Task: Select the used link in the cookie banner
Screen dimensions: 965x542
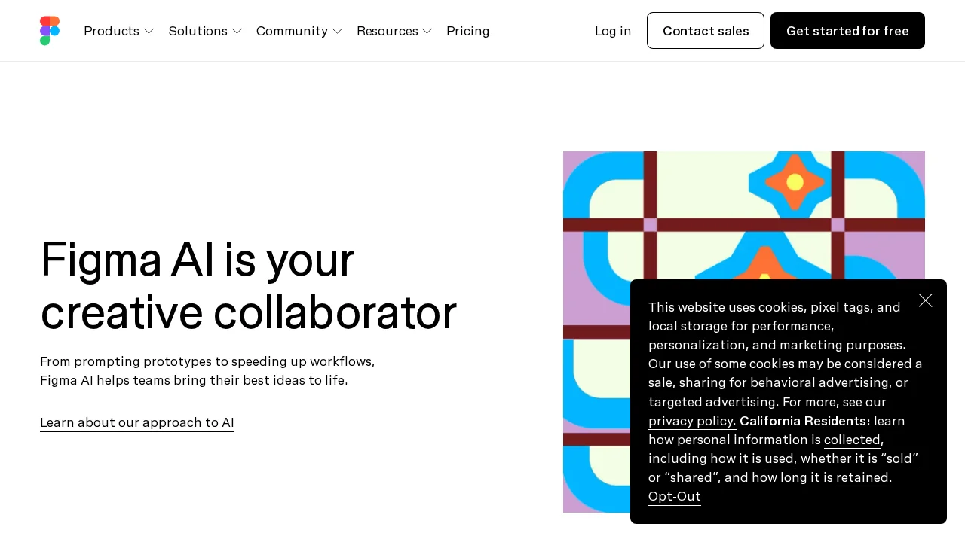Action: (x=779, y=458)
